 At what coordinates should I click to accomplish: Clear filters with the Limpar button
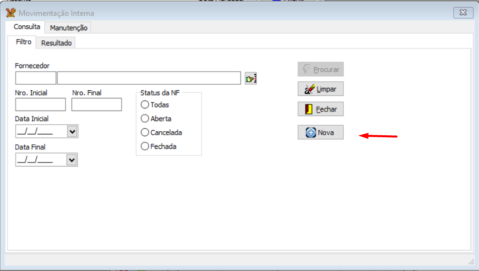coord(321,89)
